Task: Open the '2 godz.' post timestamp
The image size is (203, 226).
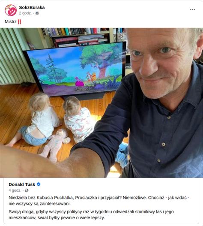Action: click(25, 13)
